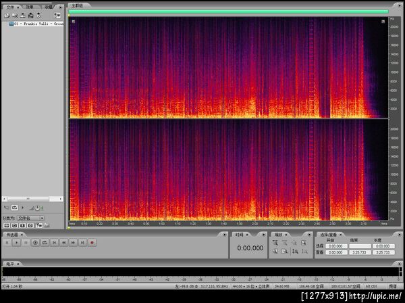Open the 文件 (Files) panel tab
Viewport: 405px width, 303px height.
pos(10,7)
